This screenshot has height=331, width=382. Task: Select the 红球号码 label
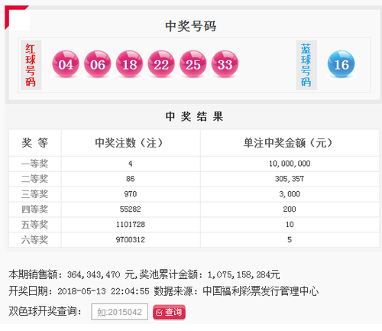point(31,65)
